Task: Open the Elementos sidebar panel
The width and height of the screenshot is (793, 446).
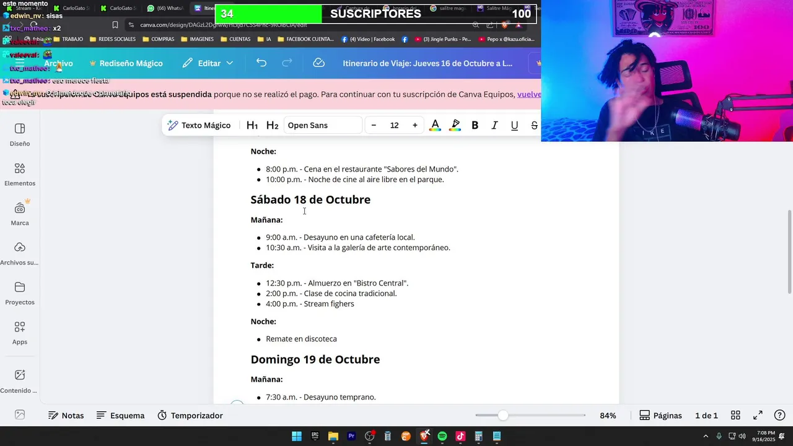Action: (x=20, y=173)
